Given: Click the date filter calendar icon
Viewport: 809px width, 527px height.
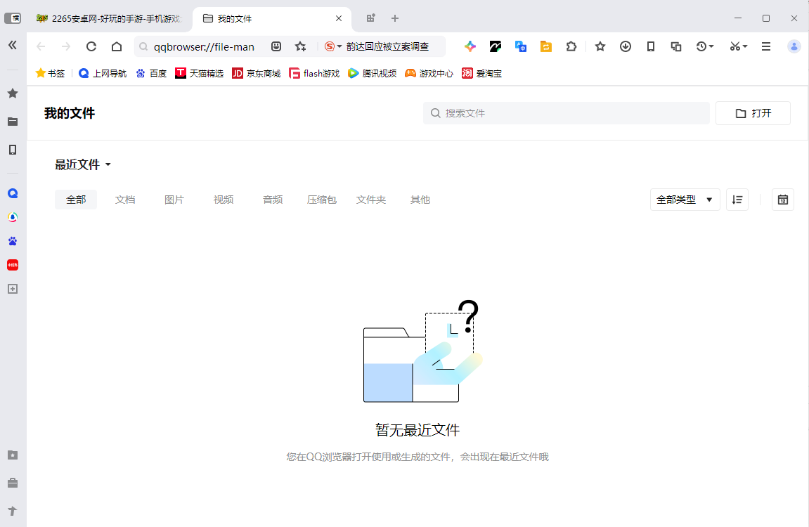Looking at the screenshot, I should [x=782, y=200].
